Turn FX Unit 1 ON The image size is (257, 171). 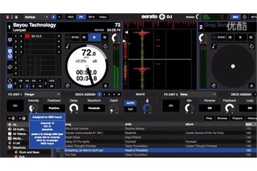click(15, 106)
